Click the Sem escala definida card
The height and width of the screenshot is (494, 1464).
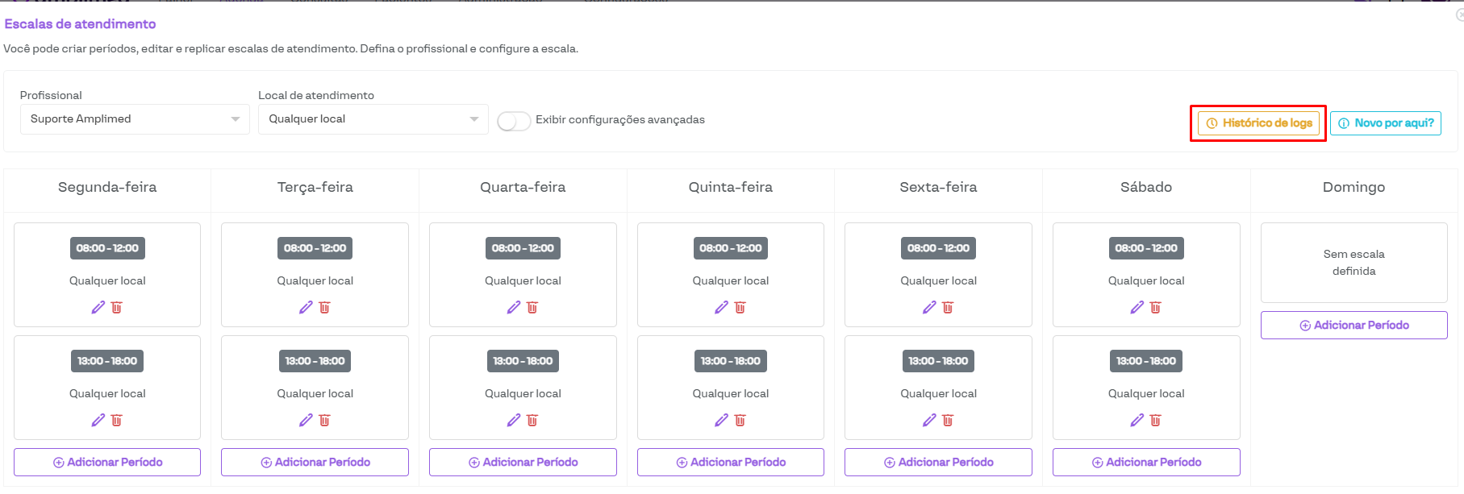(x=1353, y=263)
